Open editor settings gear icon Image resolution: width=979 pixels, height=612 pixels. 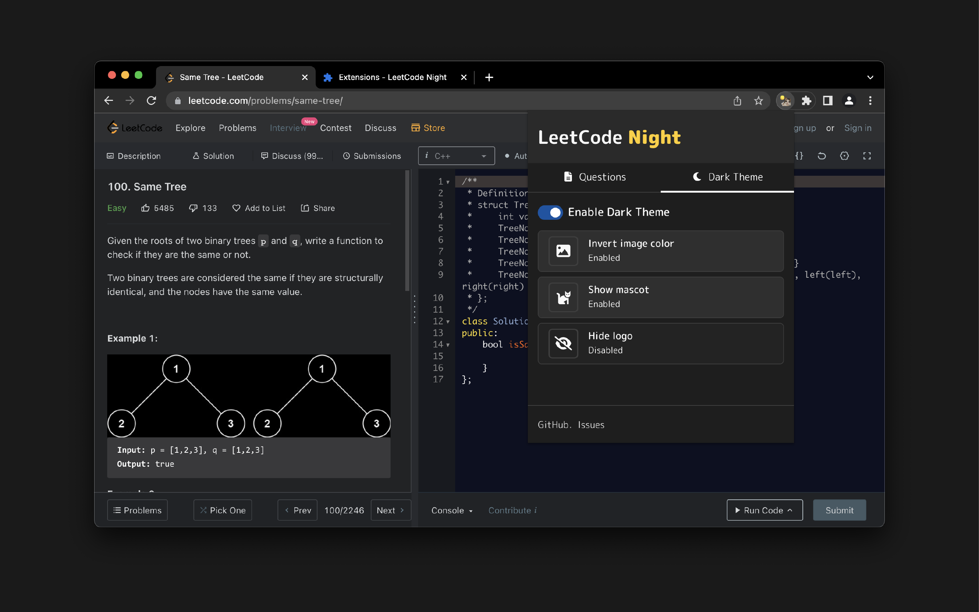pyautogui.click(x=844, y=156)
